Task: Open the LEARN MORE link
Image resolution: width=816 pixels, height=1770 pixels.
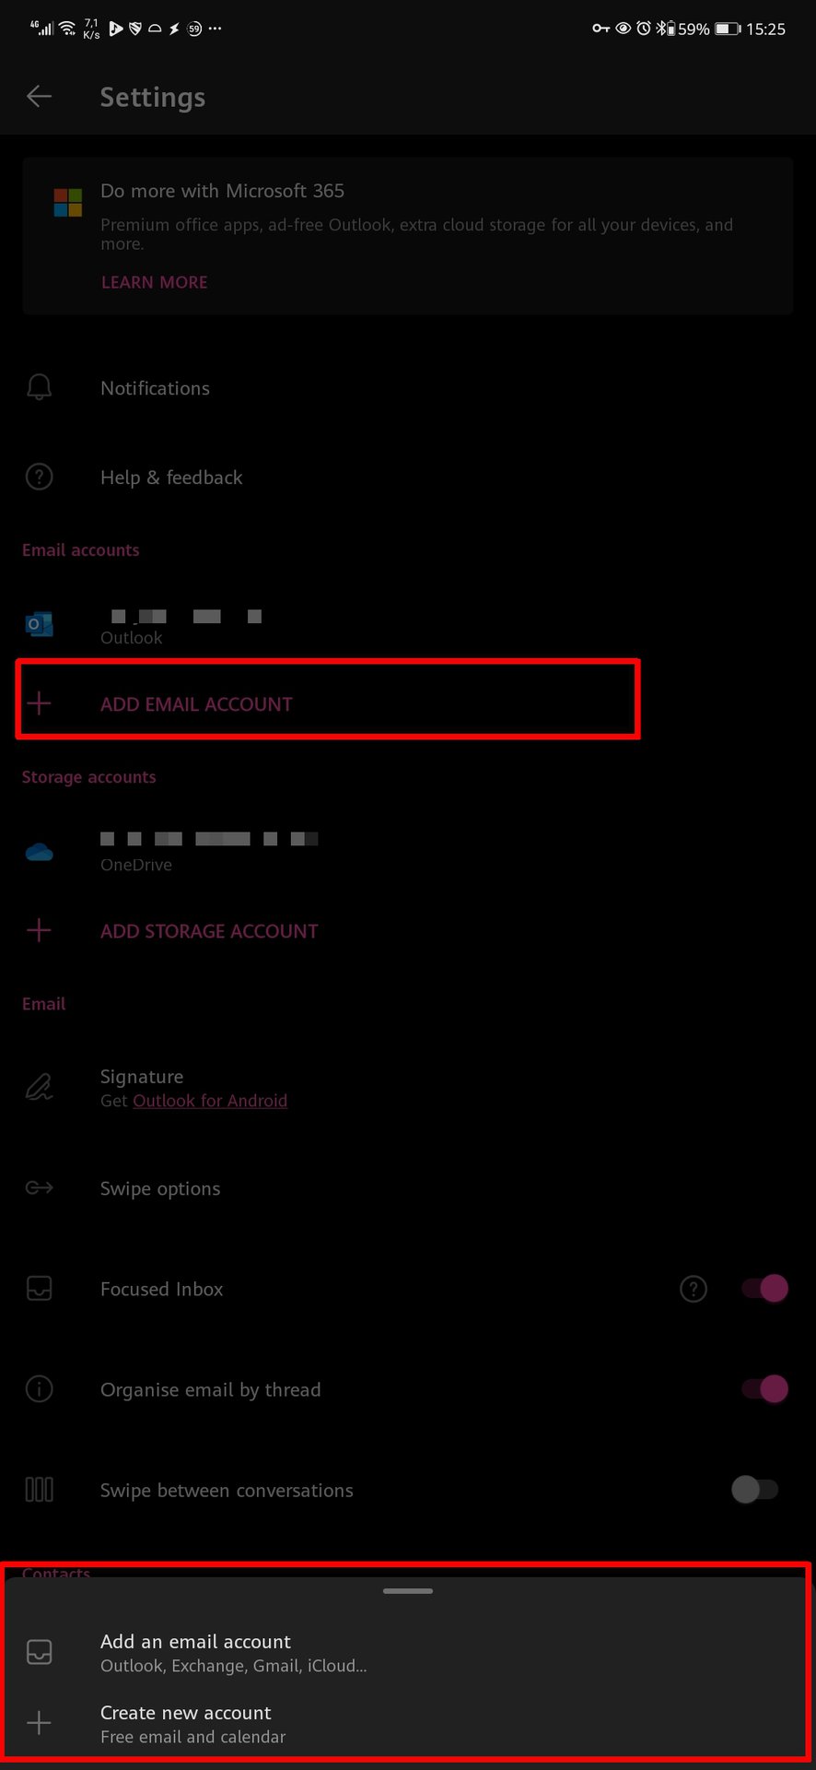Action: pyautogui.click(x=154, y=282)
